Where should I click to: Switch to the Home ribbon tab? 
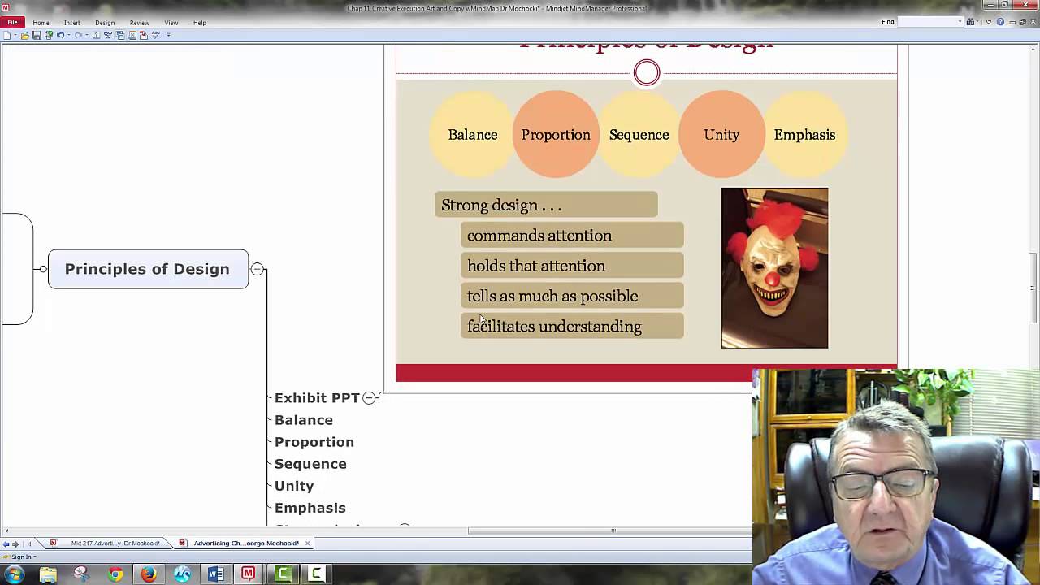[41, 23]
